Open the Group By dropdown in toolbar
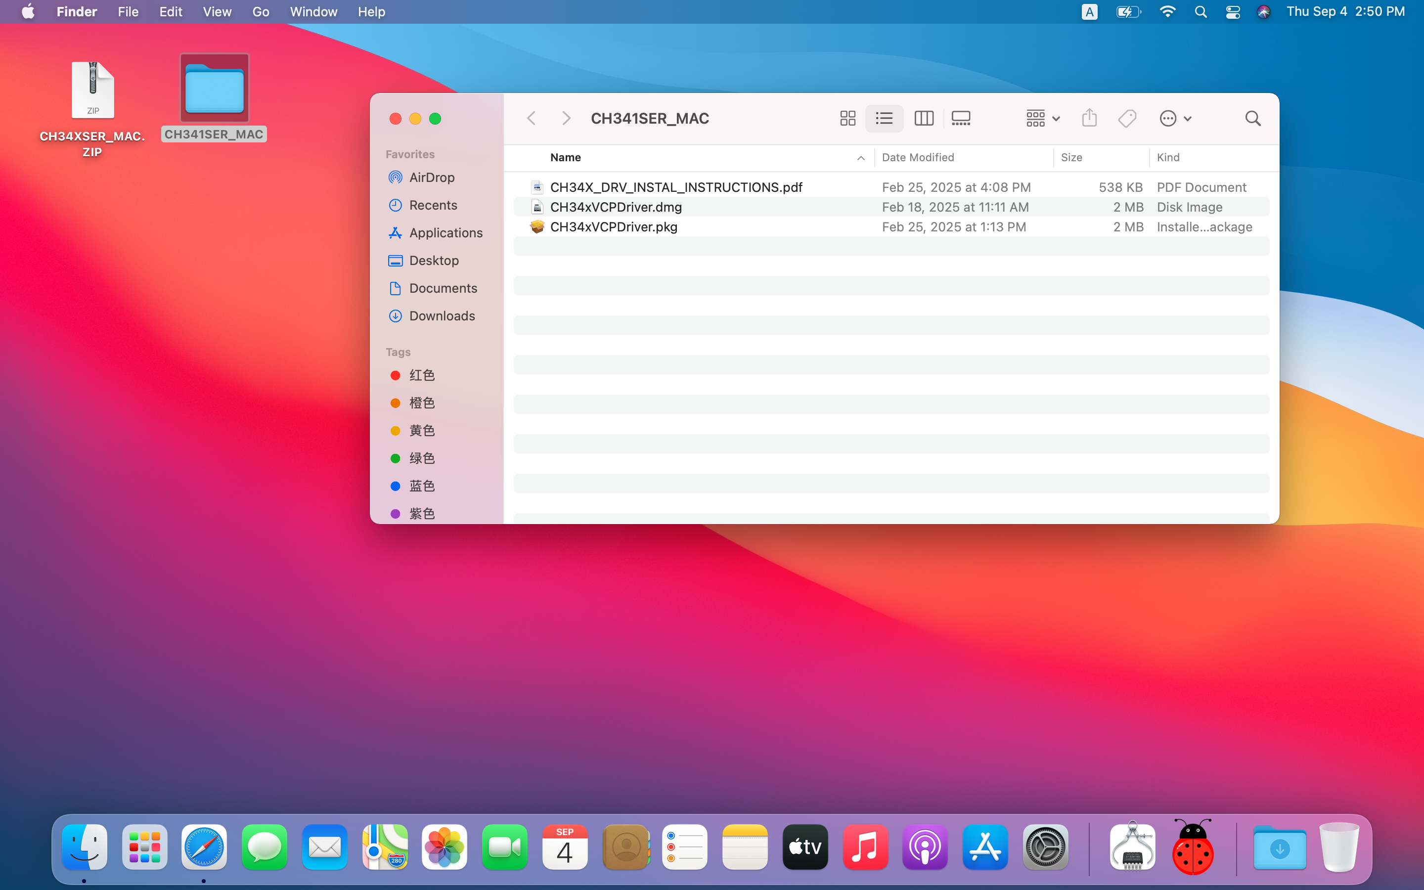The width and height of the screenshot is (1424, 890). click(x=1043, y=118)
